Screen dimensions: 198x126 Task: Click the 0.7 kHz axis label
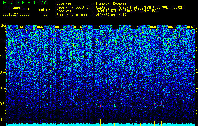click(x=3, y=104)
